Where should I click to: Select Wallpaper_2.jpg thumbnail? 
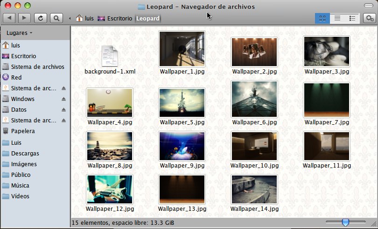tap(254, 52)
